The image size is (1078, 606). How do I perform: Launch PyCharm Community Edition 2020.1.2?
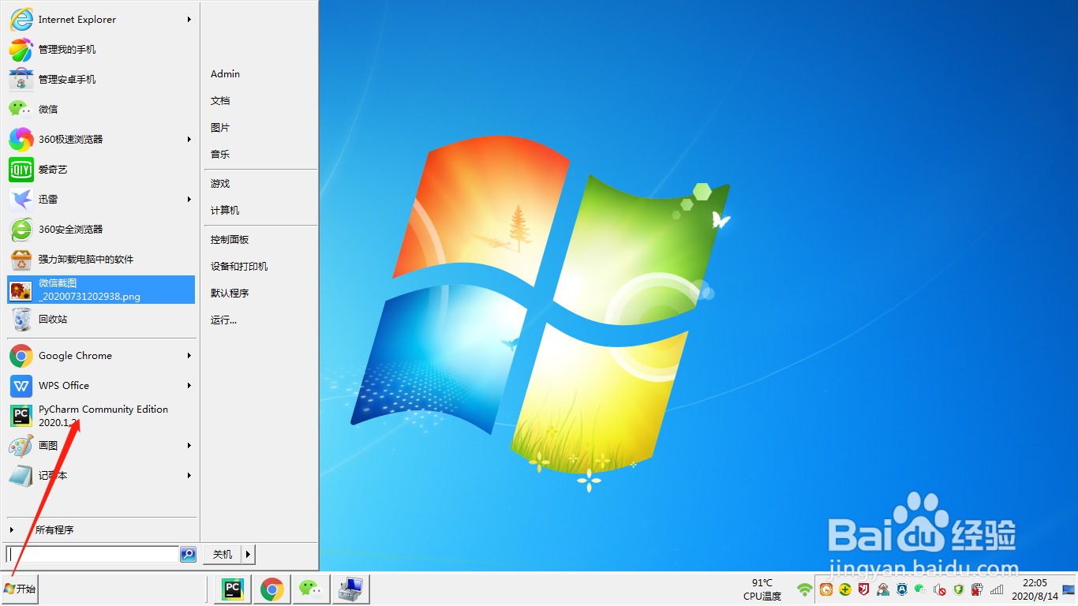[101, 415]
